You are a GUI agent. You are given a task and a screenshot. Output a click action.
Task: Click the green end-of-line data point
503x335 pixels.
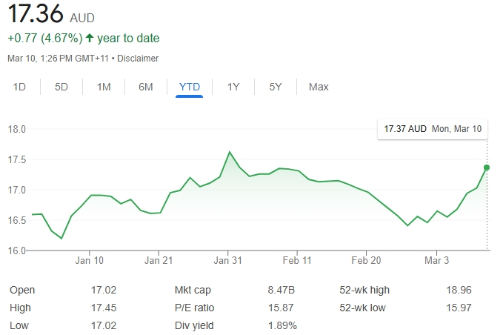pyautogui.click(x=487, y=167)
